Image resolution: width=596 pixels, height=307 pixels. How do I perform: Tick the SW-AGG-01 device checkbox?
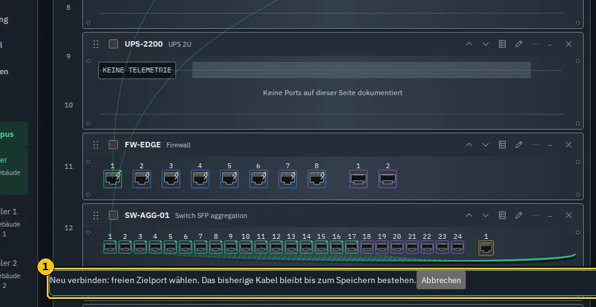click(x=113, y=216)
